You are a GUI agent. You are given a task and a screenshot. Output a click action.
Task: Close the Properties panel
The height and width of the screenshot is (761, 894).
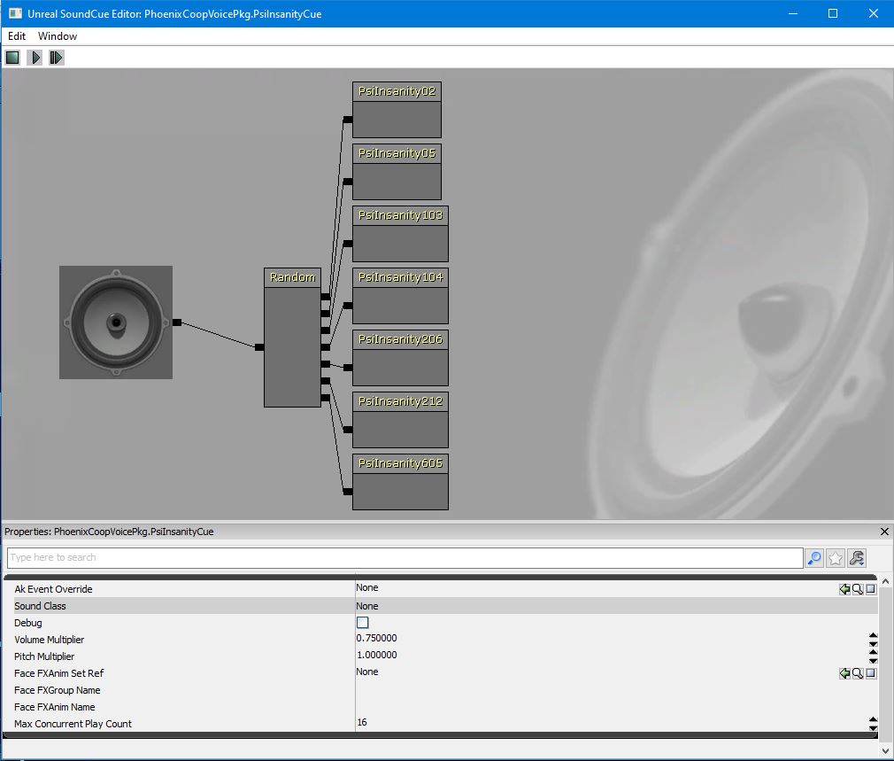(x=884, y=532)
